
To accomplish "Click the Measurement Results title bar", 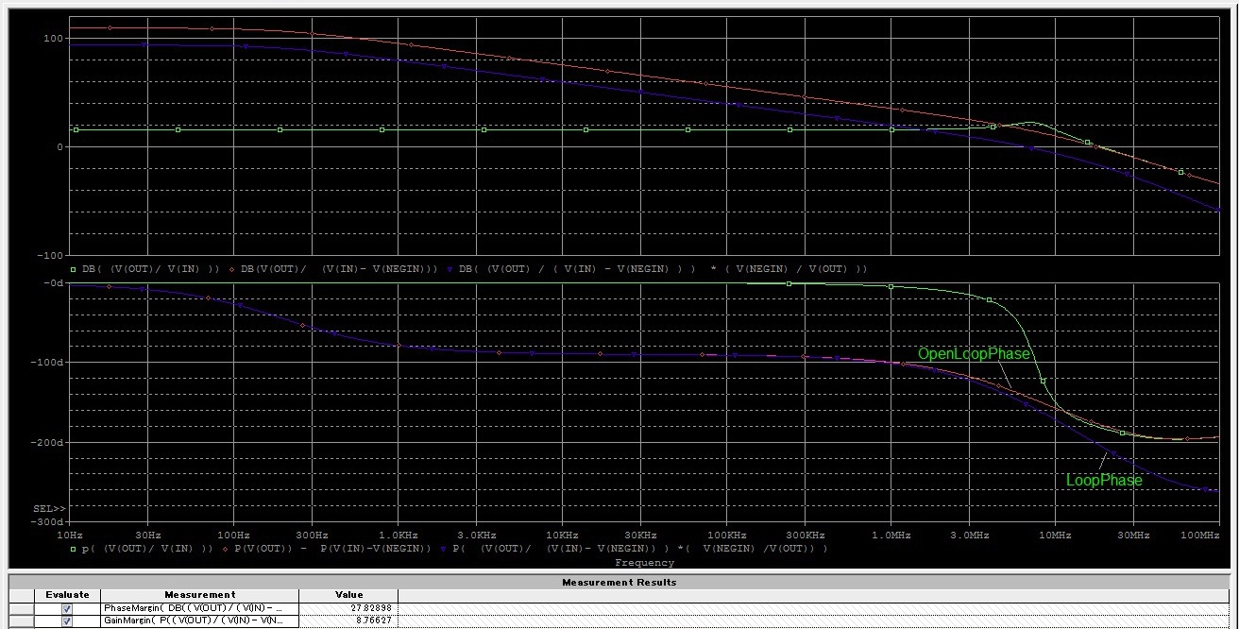I will [x=619, y=582].
